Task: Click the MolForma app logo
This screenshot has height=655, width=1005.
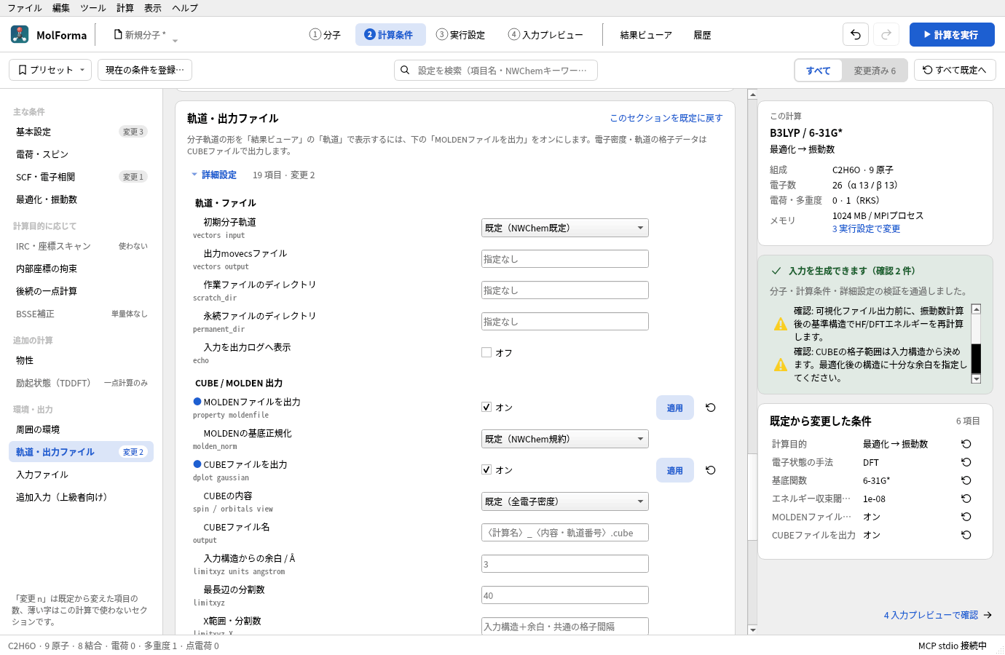Action: click(x=20, y=34)
